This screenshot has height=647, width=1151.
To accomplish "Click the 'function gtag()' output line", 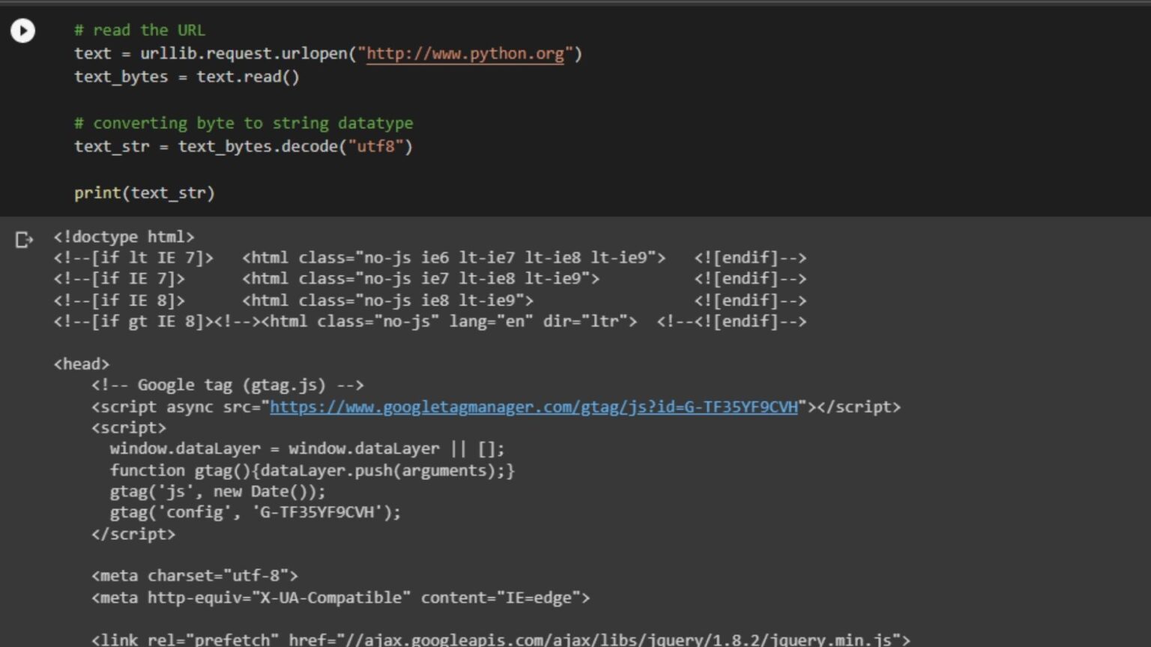I will click(x=312, y=471).
